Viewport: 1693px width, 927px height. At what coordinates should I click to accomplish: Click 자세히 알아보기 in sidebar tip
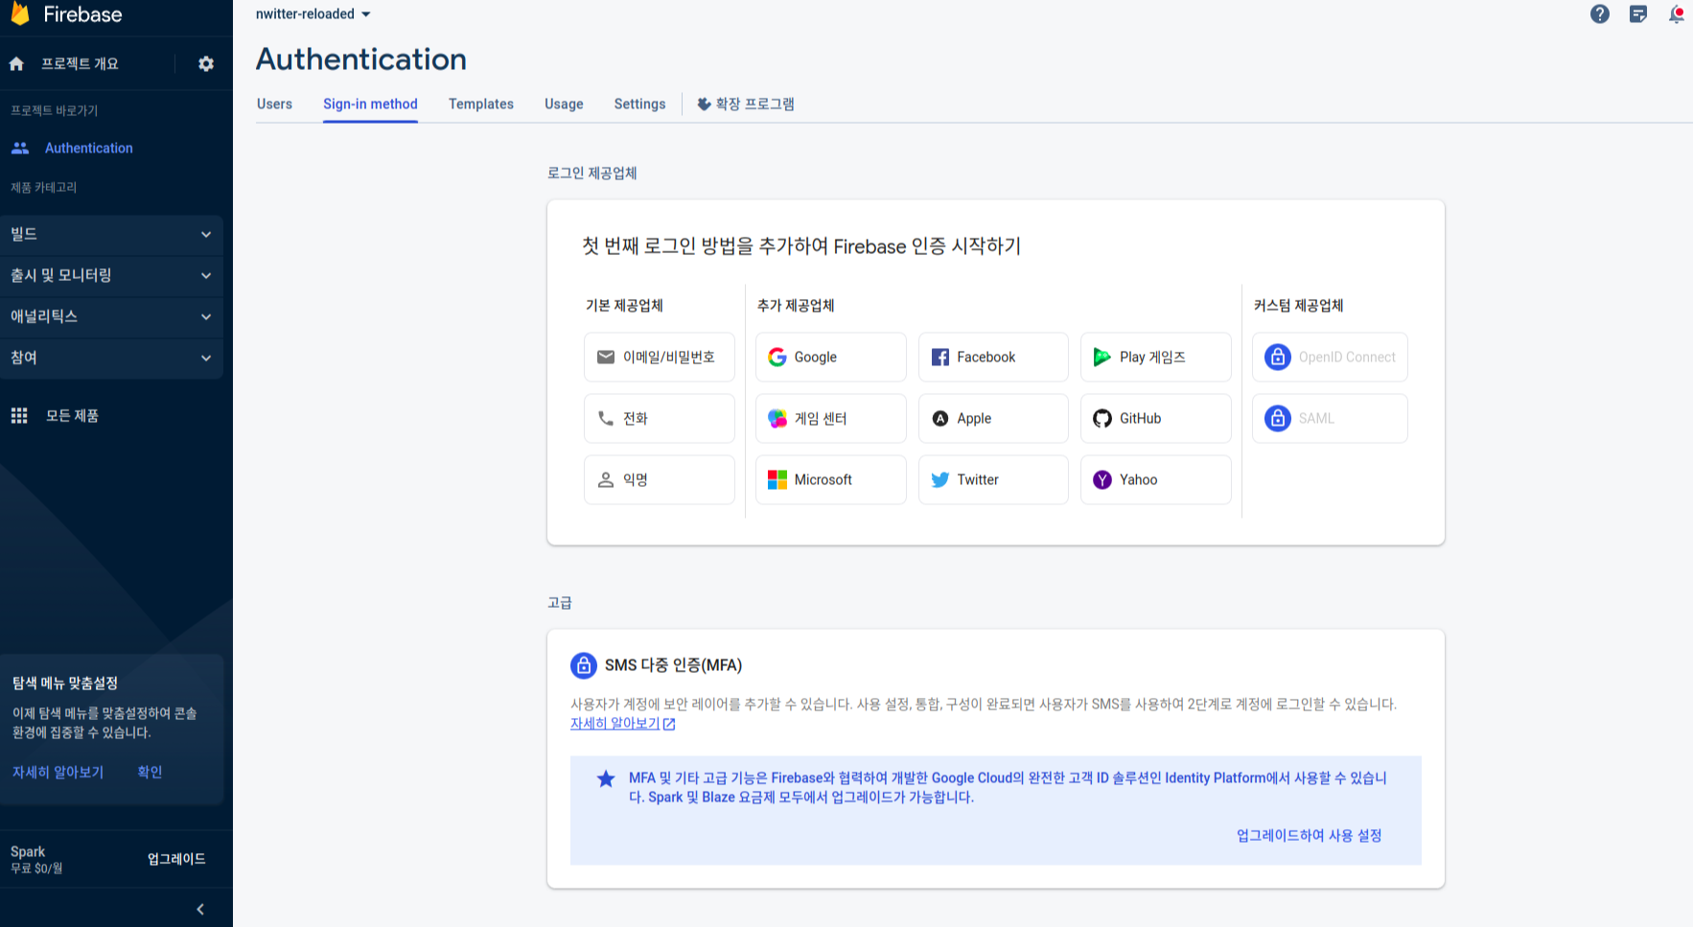(58, 772)
